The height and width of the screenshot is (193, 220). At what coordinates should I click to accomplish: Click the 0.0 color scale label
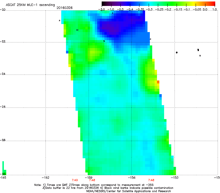[x=205, y=10]
